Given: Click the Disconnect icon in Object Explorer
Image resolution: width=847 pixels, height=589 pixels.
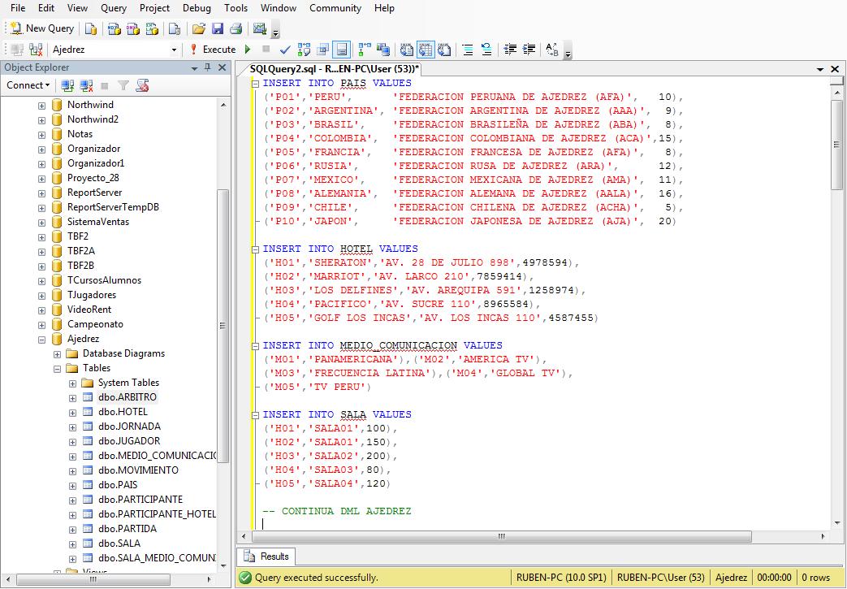Looking at the screenshot, I should click(84, 85).
